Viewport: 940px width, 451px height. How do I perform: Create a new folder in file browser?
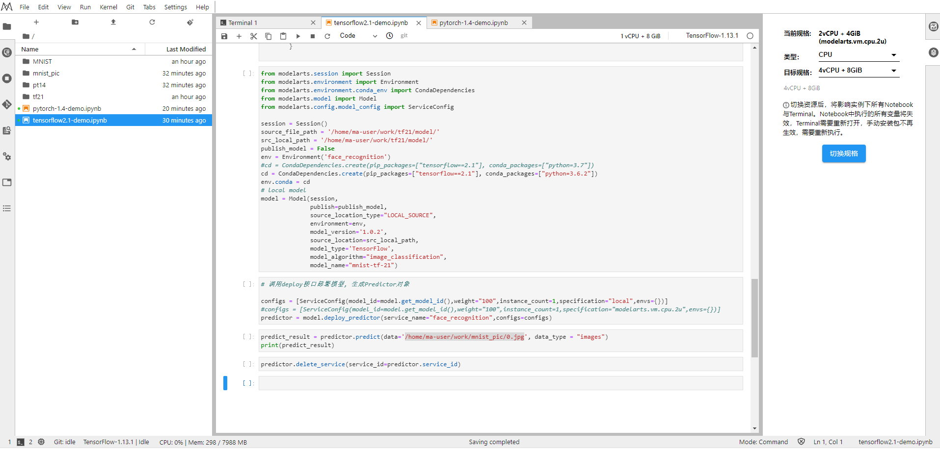[x=75, y=22]
